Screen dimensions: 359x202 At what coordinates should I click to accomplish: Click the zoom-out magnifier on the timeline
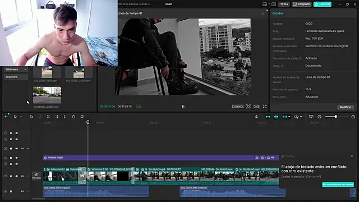click(319, 117)
